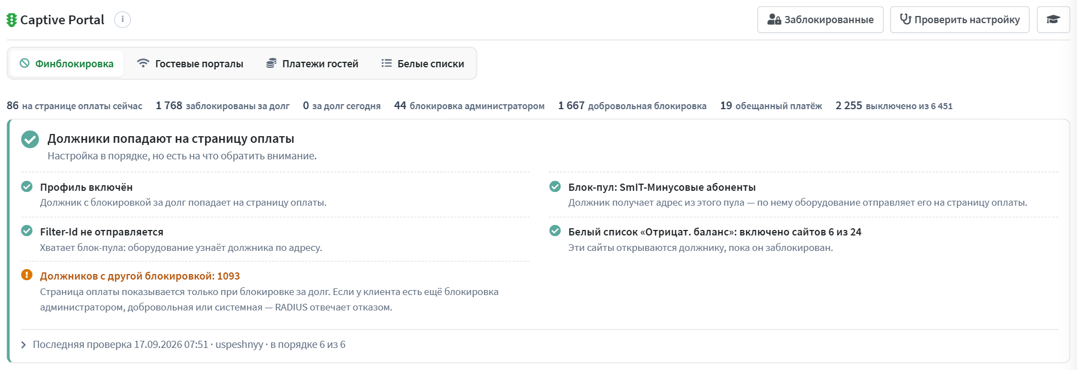Click the '86 на странице оплаты сейчас' stat
This screenshot has height=370, width=1077.
pyautogui.click(x=74, y=106)
